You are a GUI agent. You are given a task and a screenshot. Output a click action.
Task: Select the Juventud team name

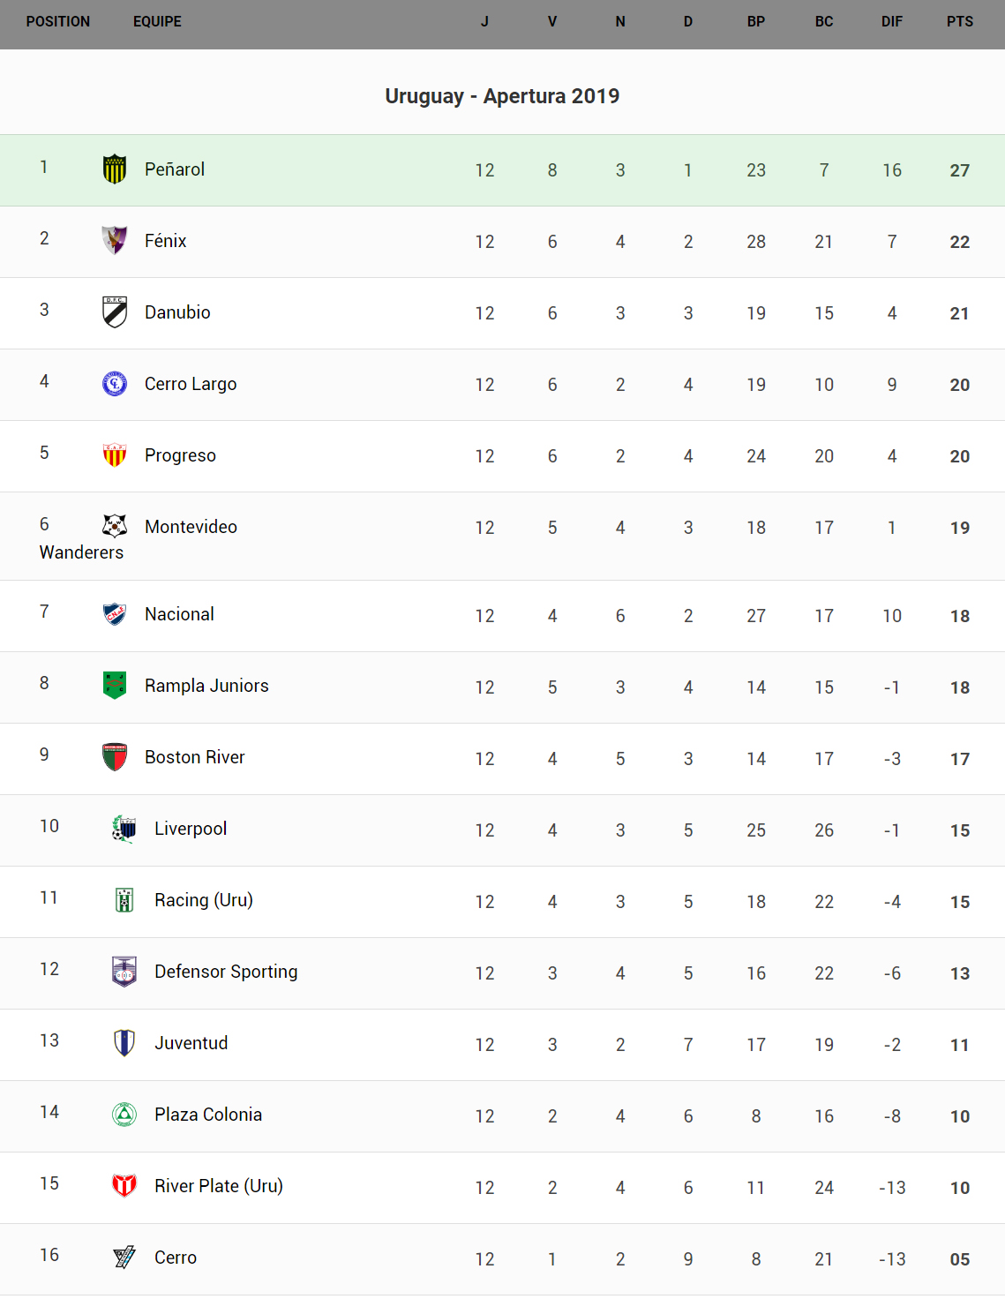point(191,1043)
